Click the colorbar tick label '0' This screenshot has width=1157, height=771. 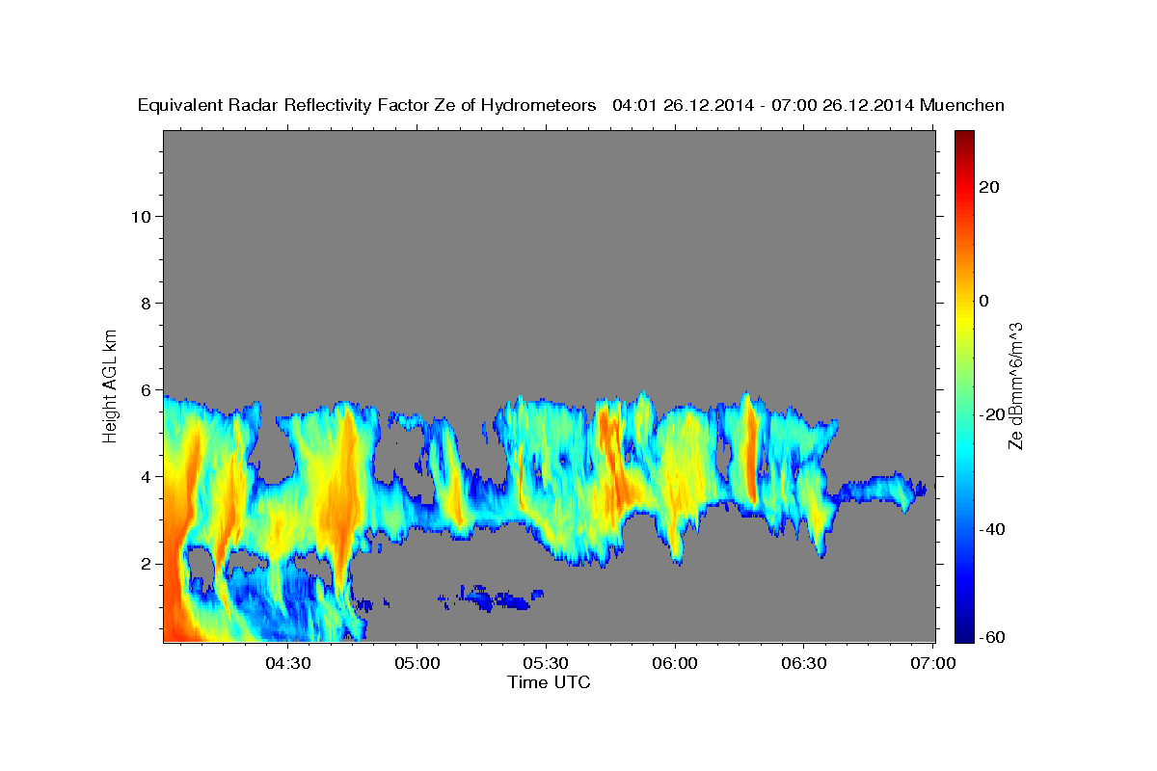tap(983, 301)
